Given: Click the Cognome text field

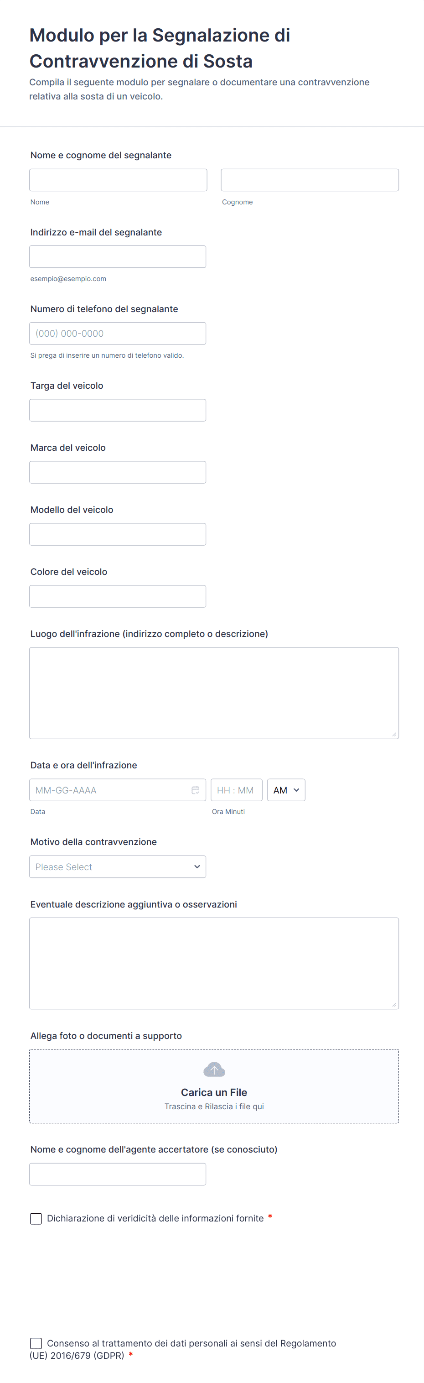Looking at the screenshot, I should (310, 180).
